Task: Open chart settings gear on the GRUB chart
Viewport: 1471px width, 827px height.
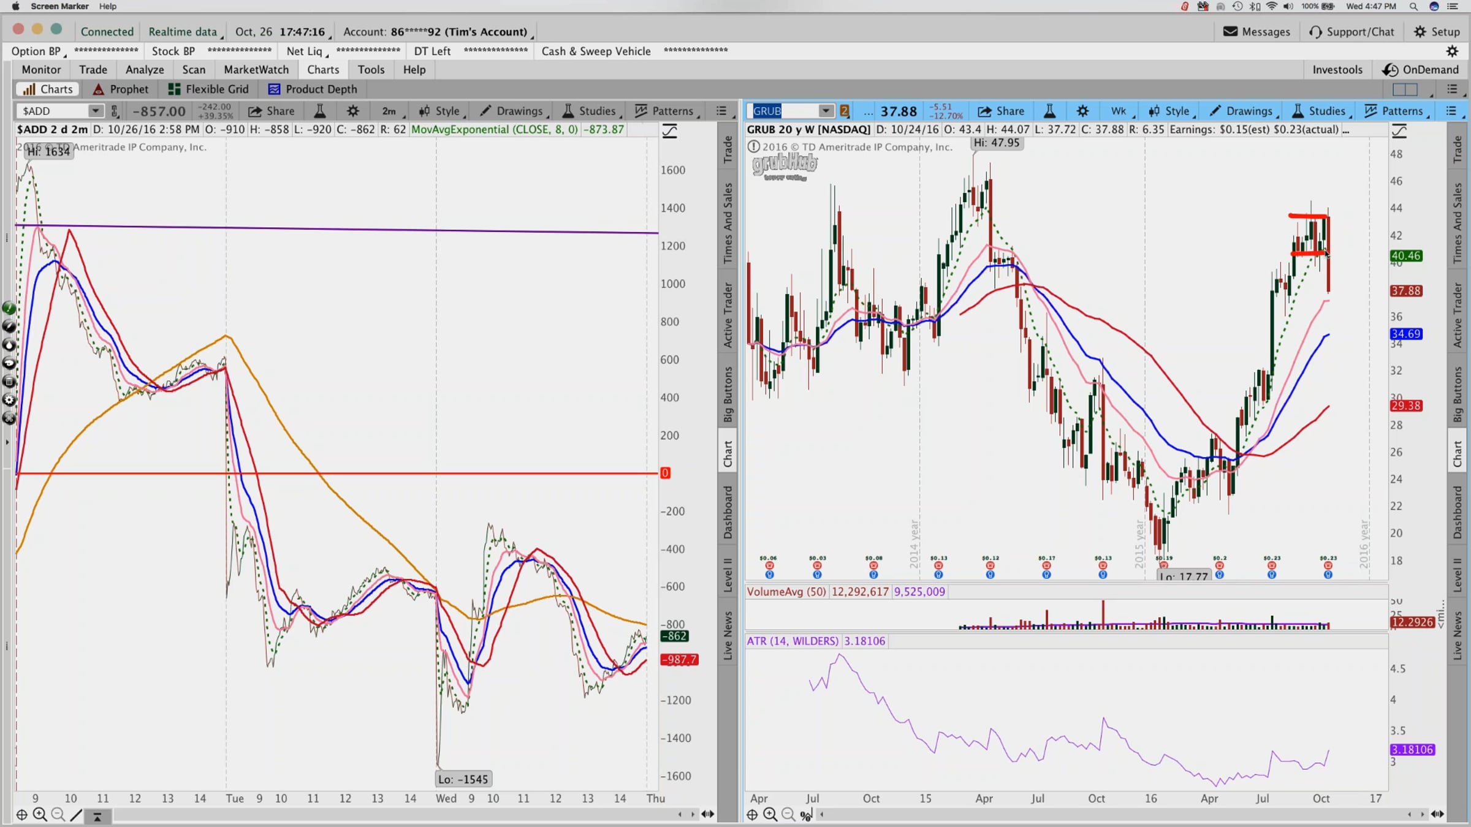Action: [1082, 111]
